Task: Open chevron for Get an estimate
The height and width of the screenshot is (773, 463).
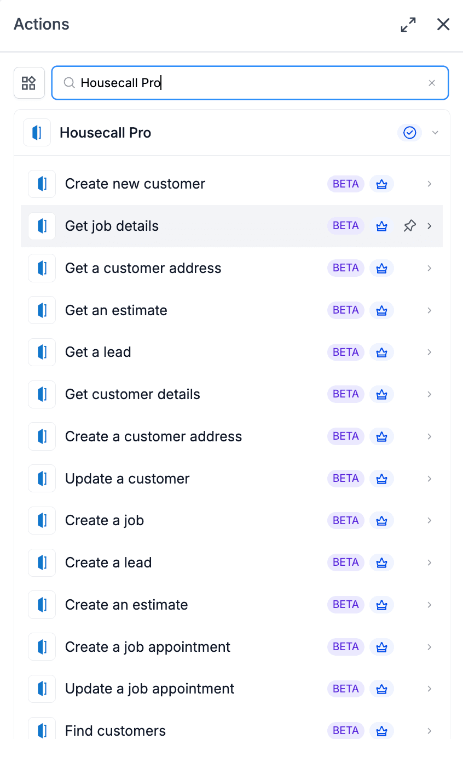Action: pyautogui.click(x=430, y=310)
